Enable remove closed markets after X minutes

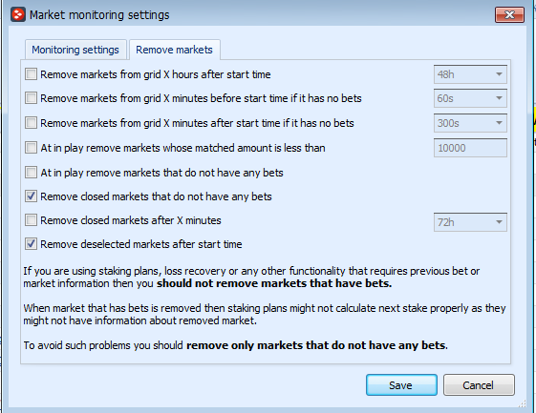coord(32,220)
